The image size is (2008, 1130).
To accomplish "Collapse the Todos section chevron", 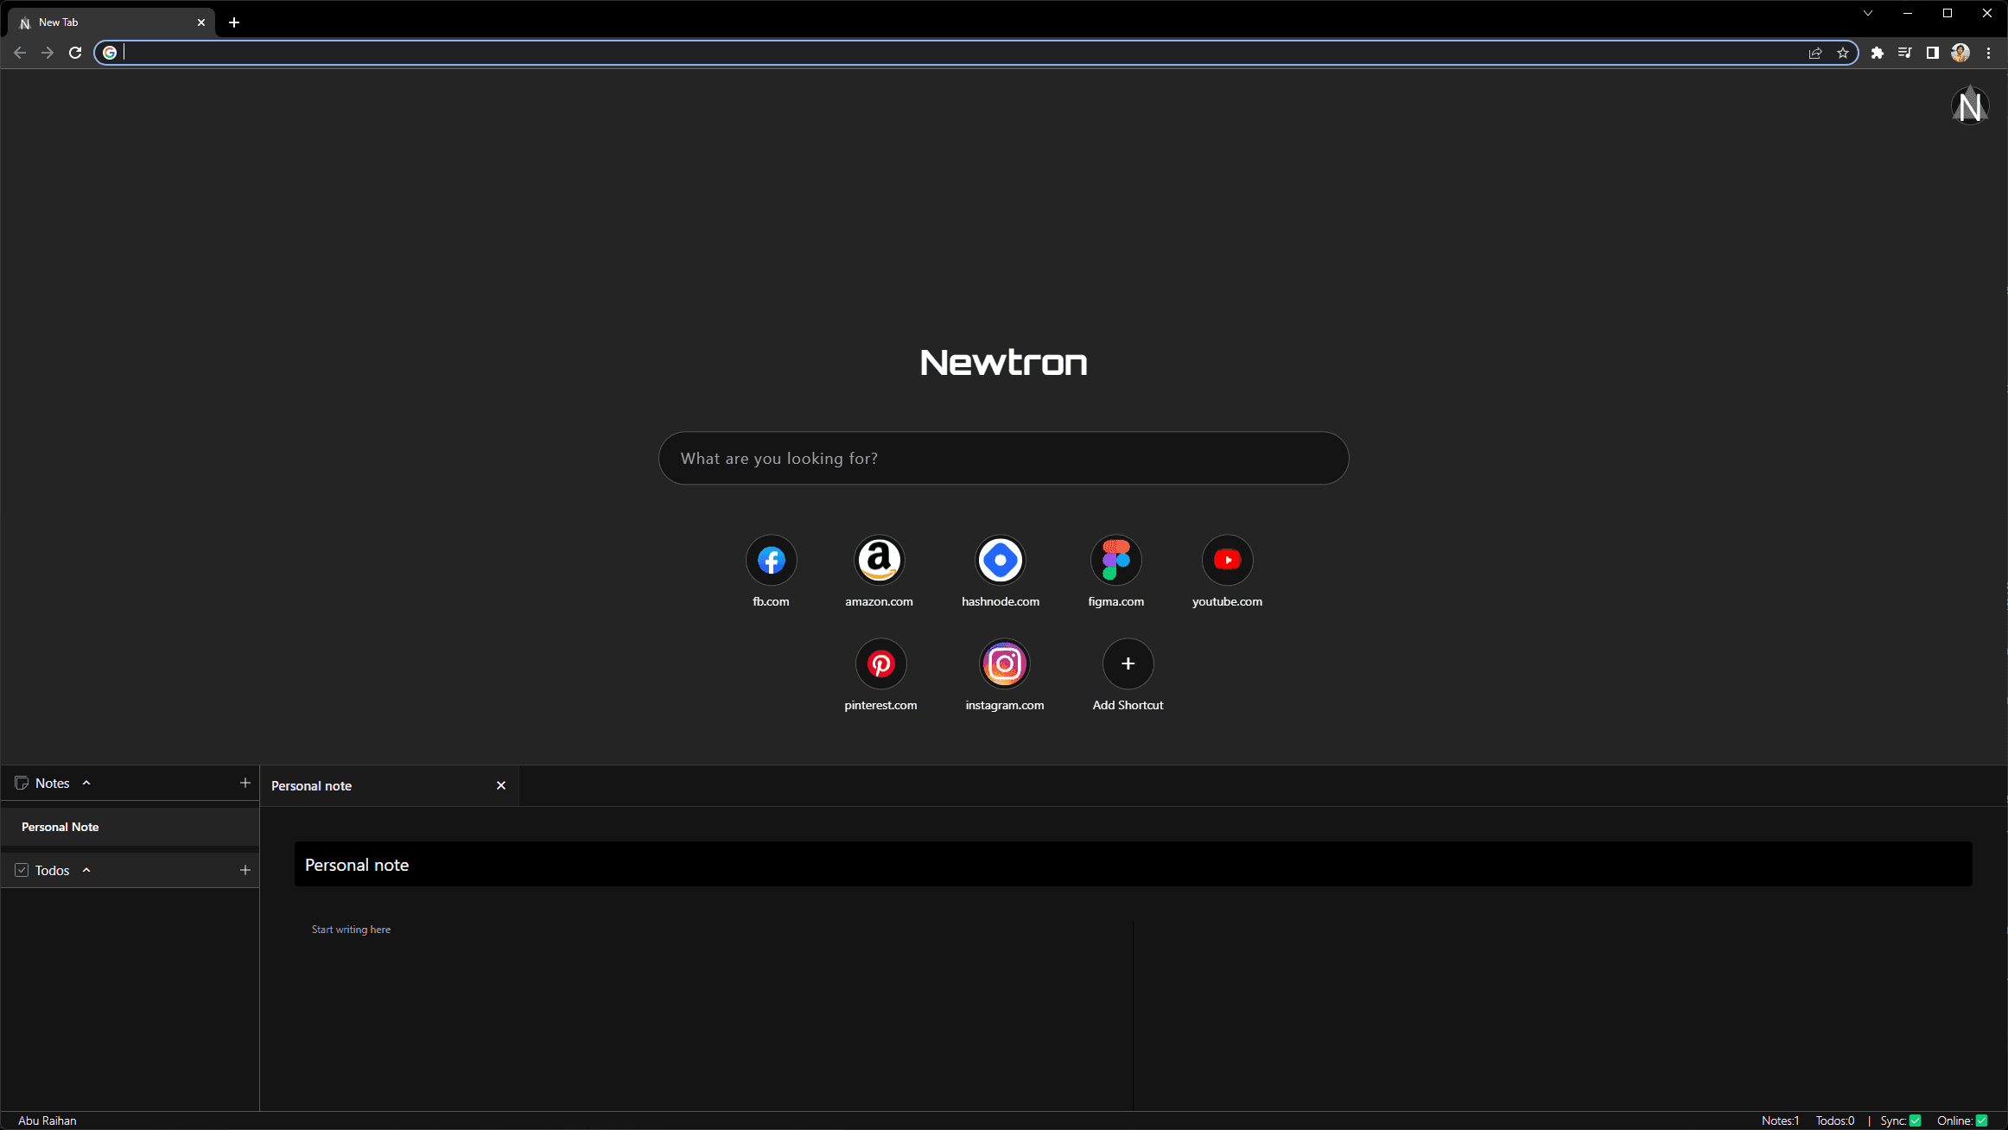I will [86, 870].
